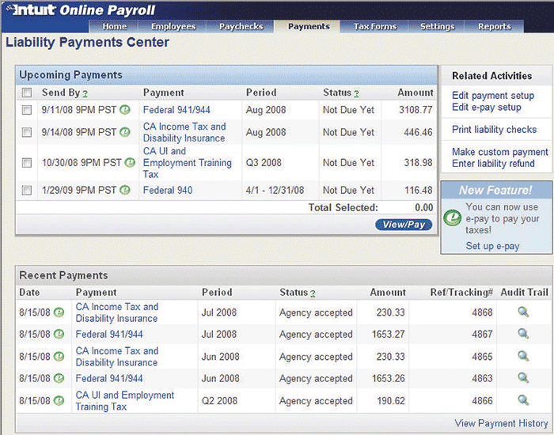Check the CA UI Q3 2008 payment checkbox
Screen dimensions: 554x435
[x=27, y=163]
